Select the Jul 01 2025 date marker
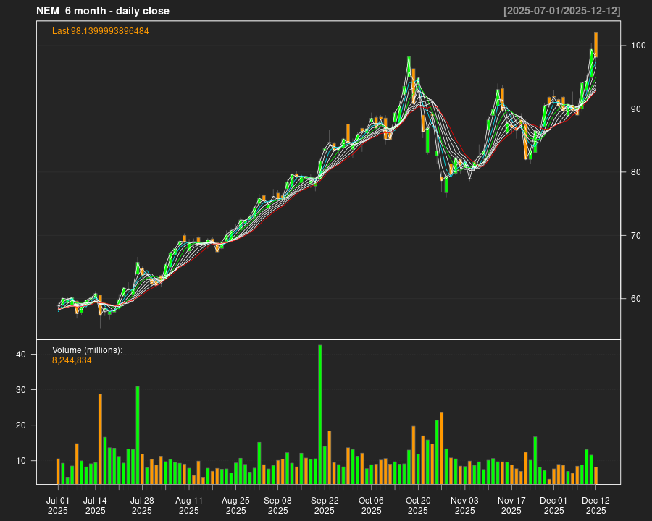Screen dimensions: 652x521 (58, 505)
